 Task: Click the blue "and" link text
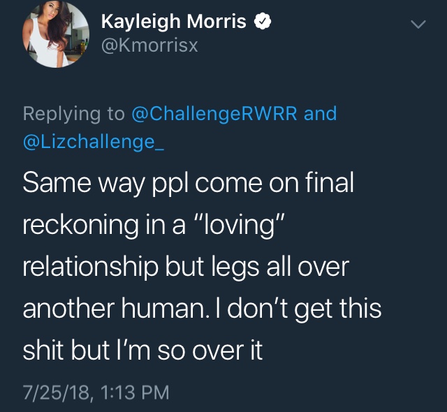click(x=321, y=113)
